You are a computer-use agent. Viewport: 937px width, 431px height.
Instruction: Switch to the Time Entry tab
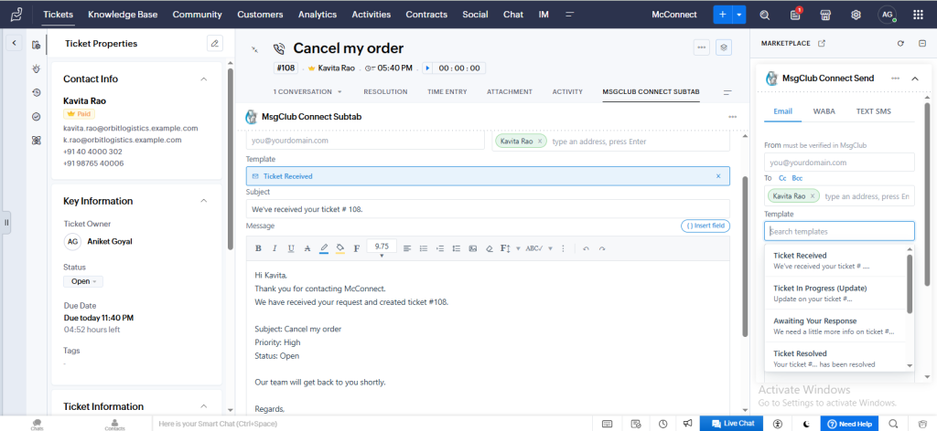coord(447,92)
